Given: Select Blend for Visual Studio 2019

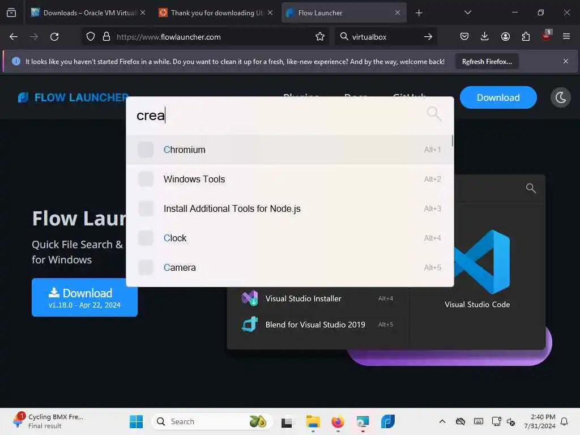Looking at the screenshot, I should pyautogui.click(x=317, y=325).
